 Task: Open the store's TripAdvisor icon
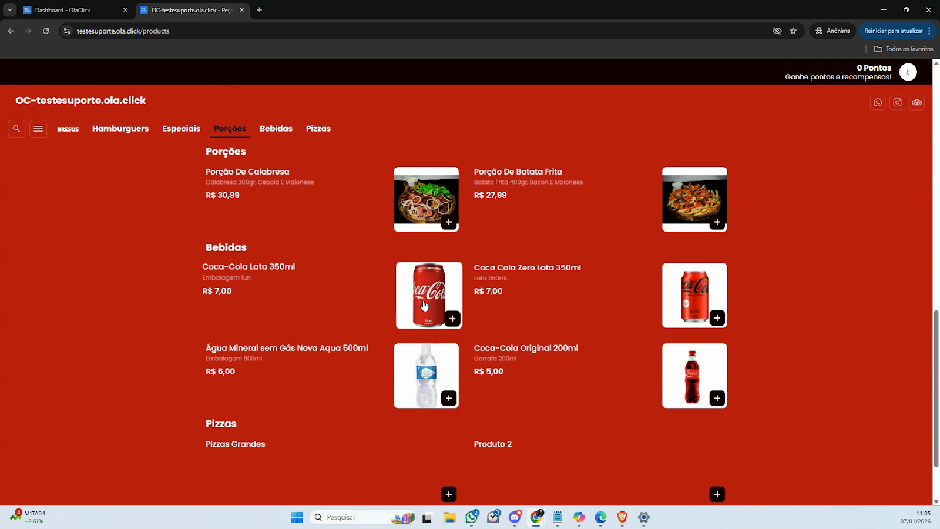point(917,102)
